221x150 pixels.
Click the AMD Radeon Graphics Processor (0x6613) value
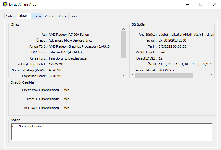tap(80, 46)
